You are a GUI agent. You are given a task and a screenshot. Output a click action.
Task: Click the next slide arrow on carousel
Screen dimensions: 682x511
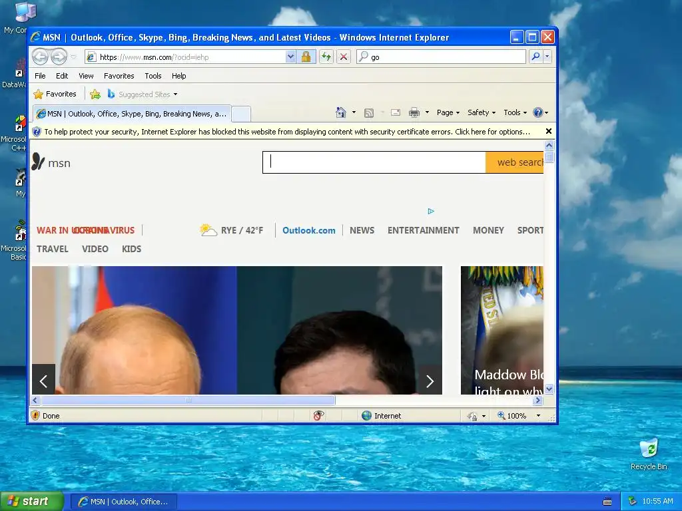click(x=430, y=381)
